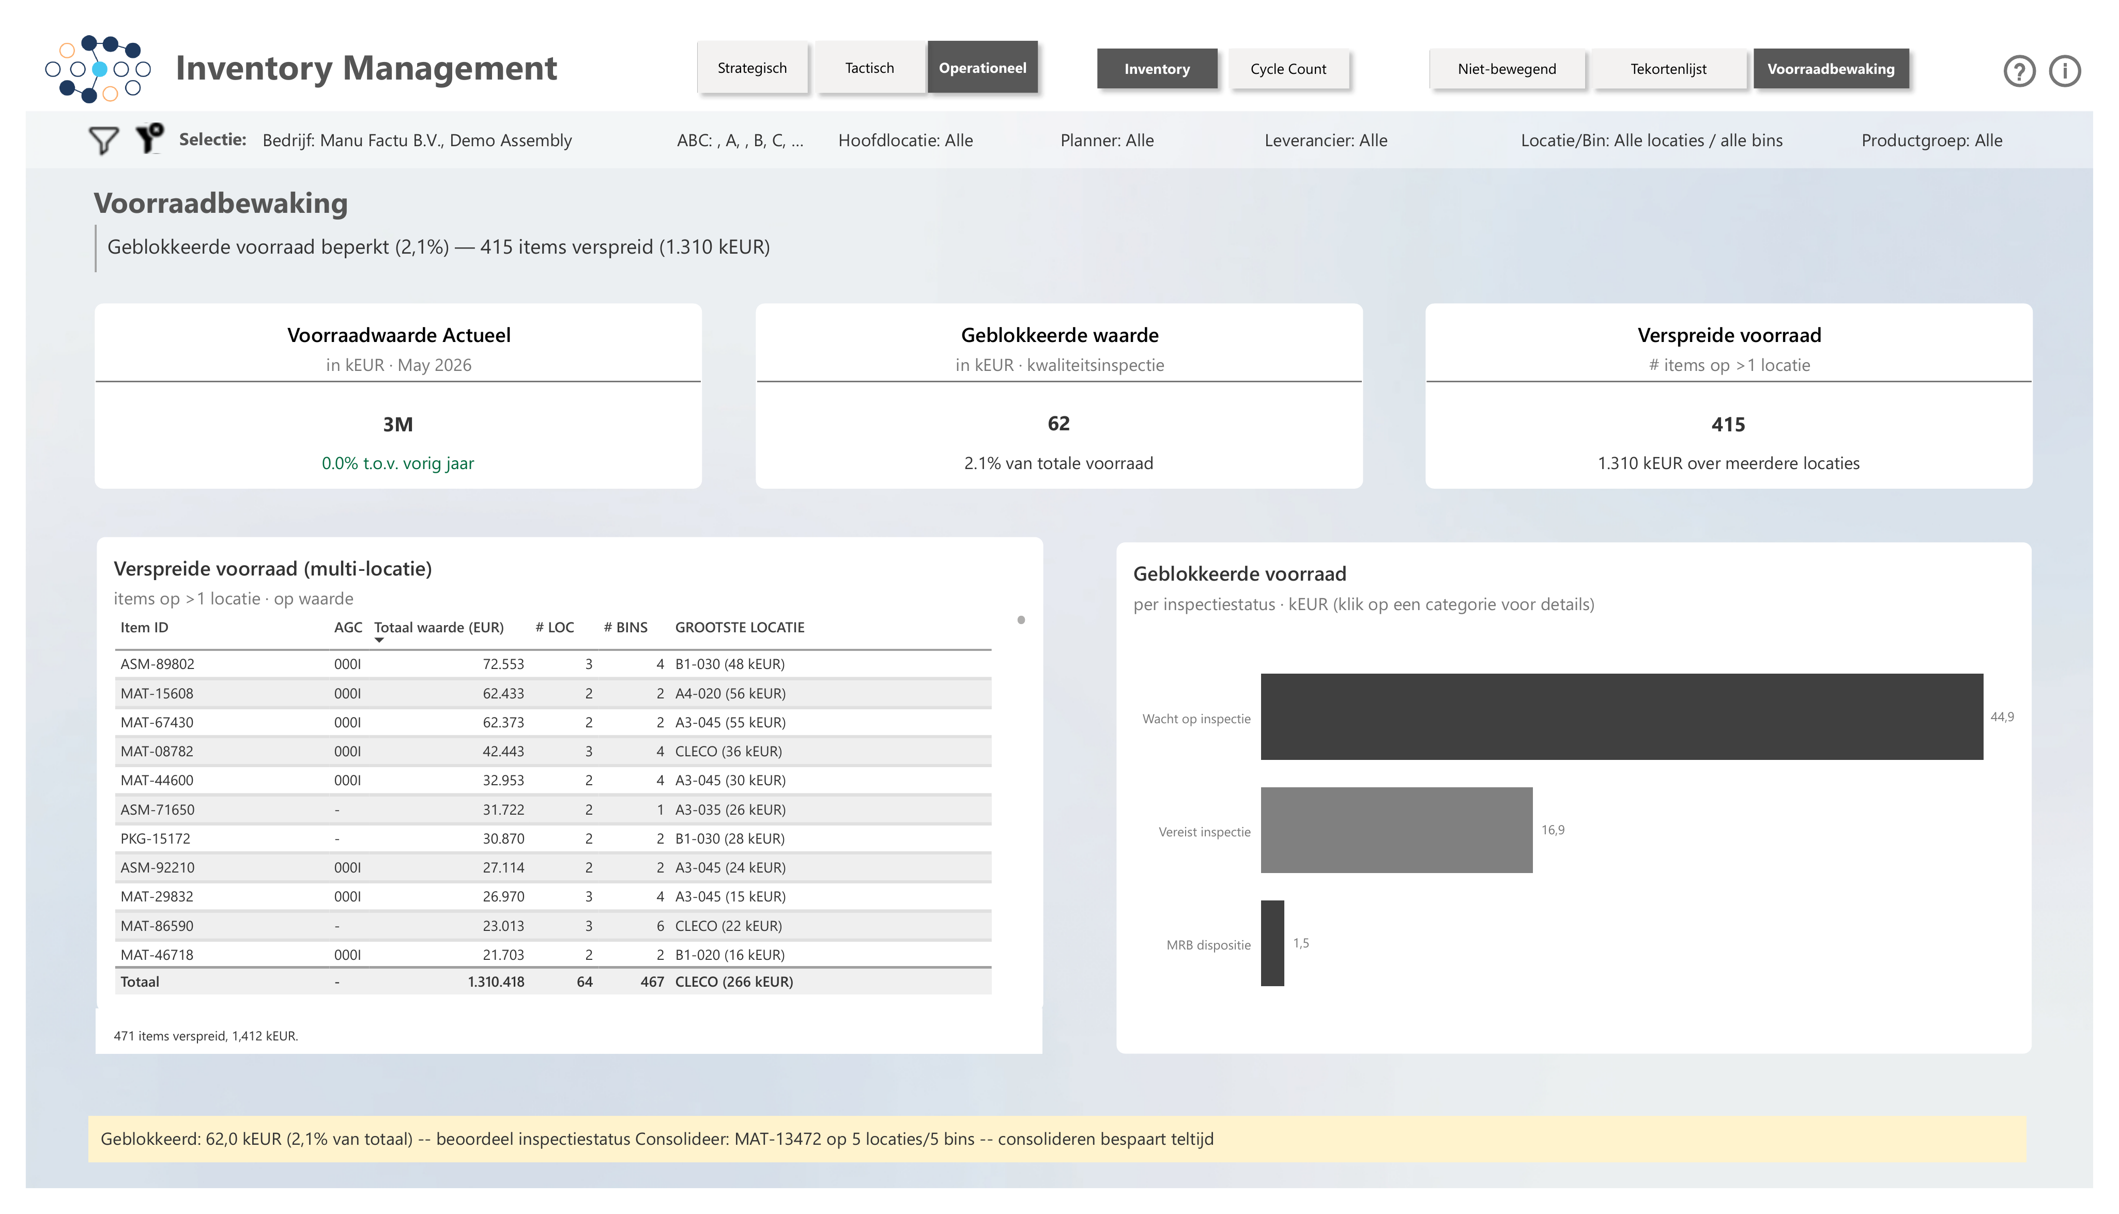Go to the Niet-bewegend page

(1507, 68)
